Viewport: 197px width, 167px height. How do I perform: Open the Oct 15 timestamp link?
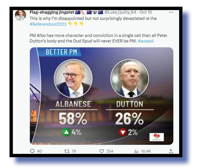tap(146, 12)
